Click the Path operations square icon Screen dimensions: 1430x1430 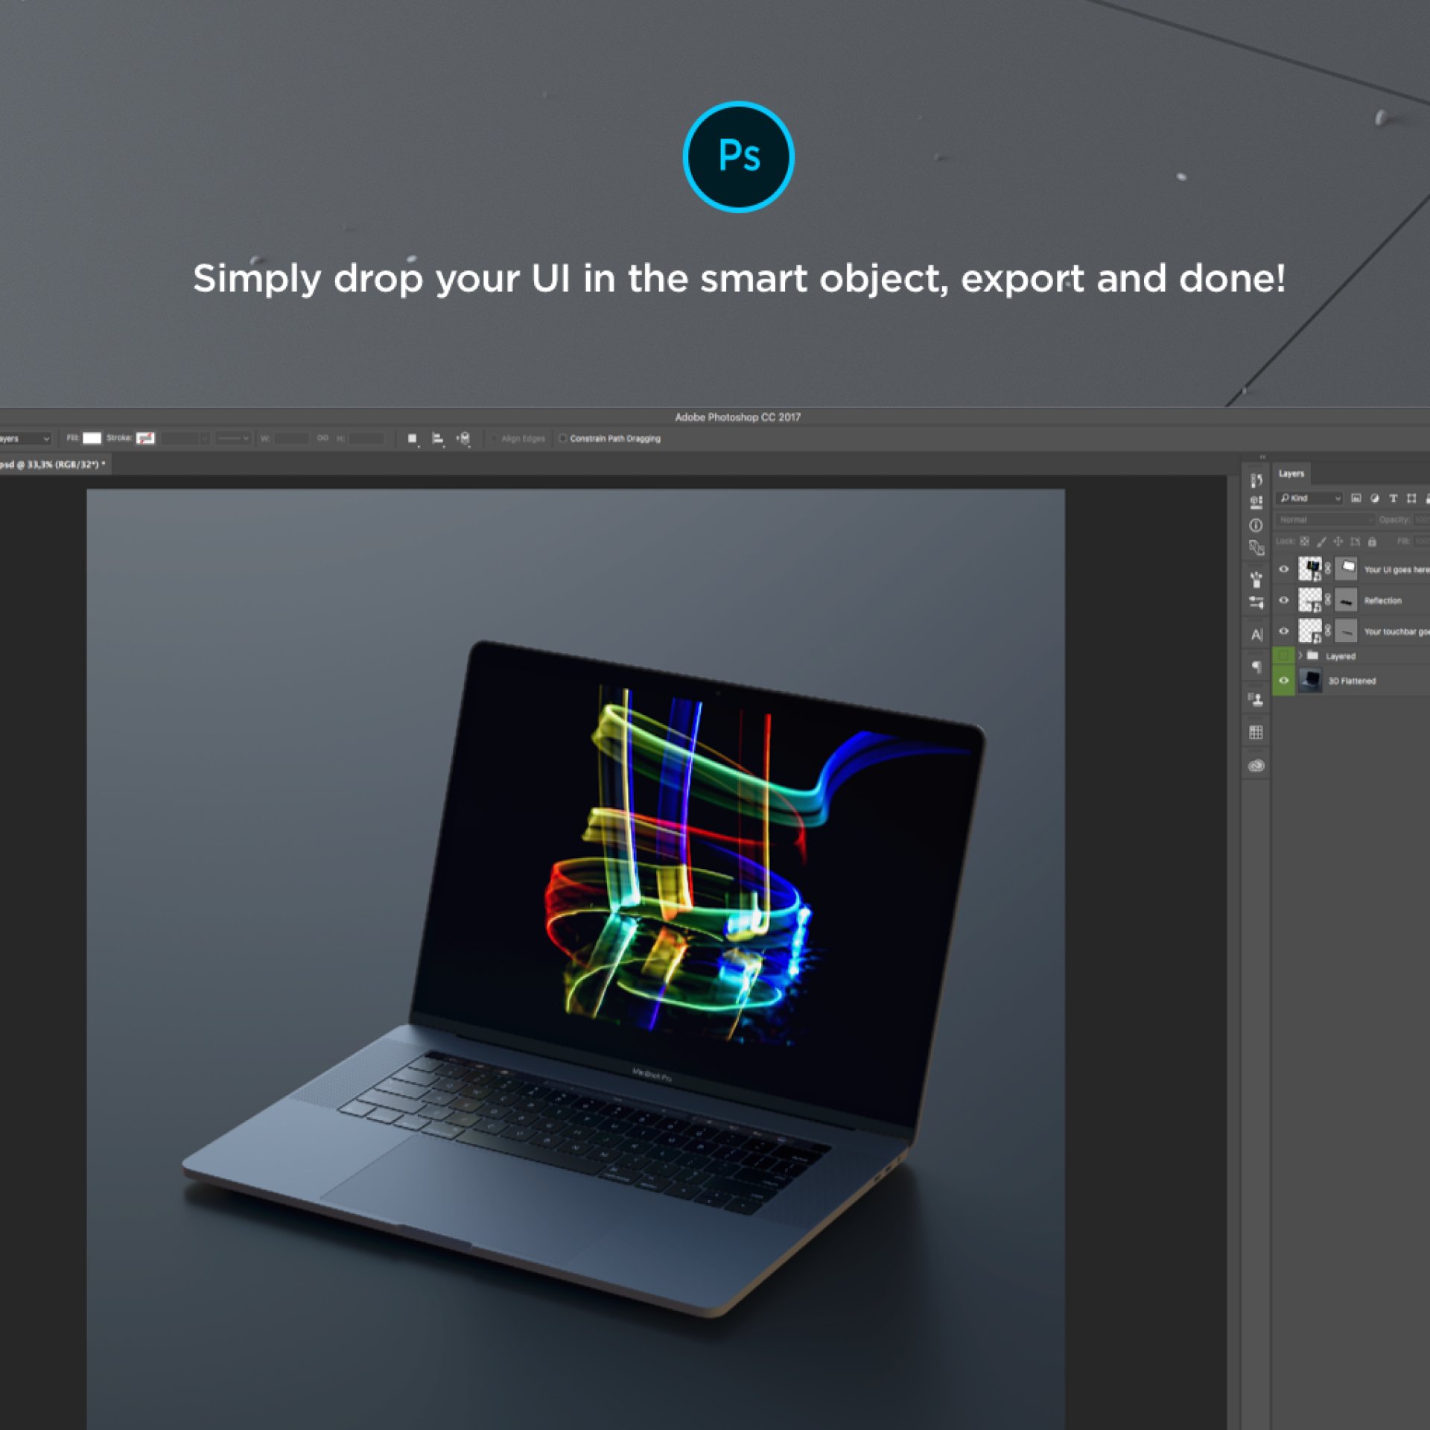tap(413, 439)
